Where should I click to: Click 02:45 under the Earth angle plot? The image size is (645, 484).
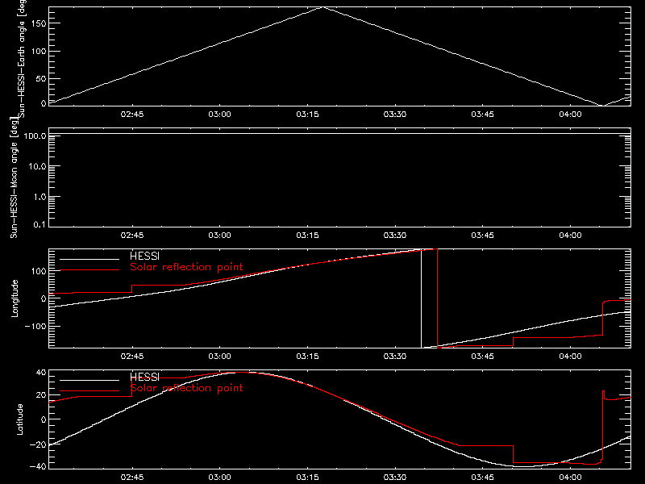(132, 115)
